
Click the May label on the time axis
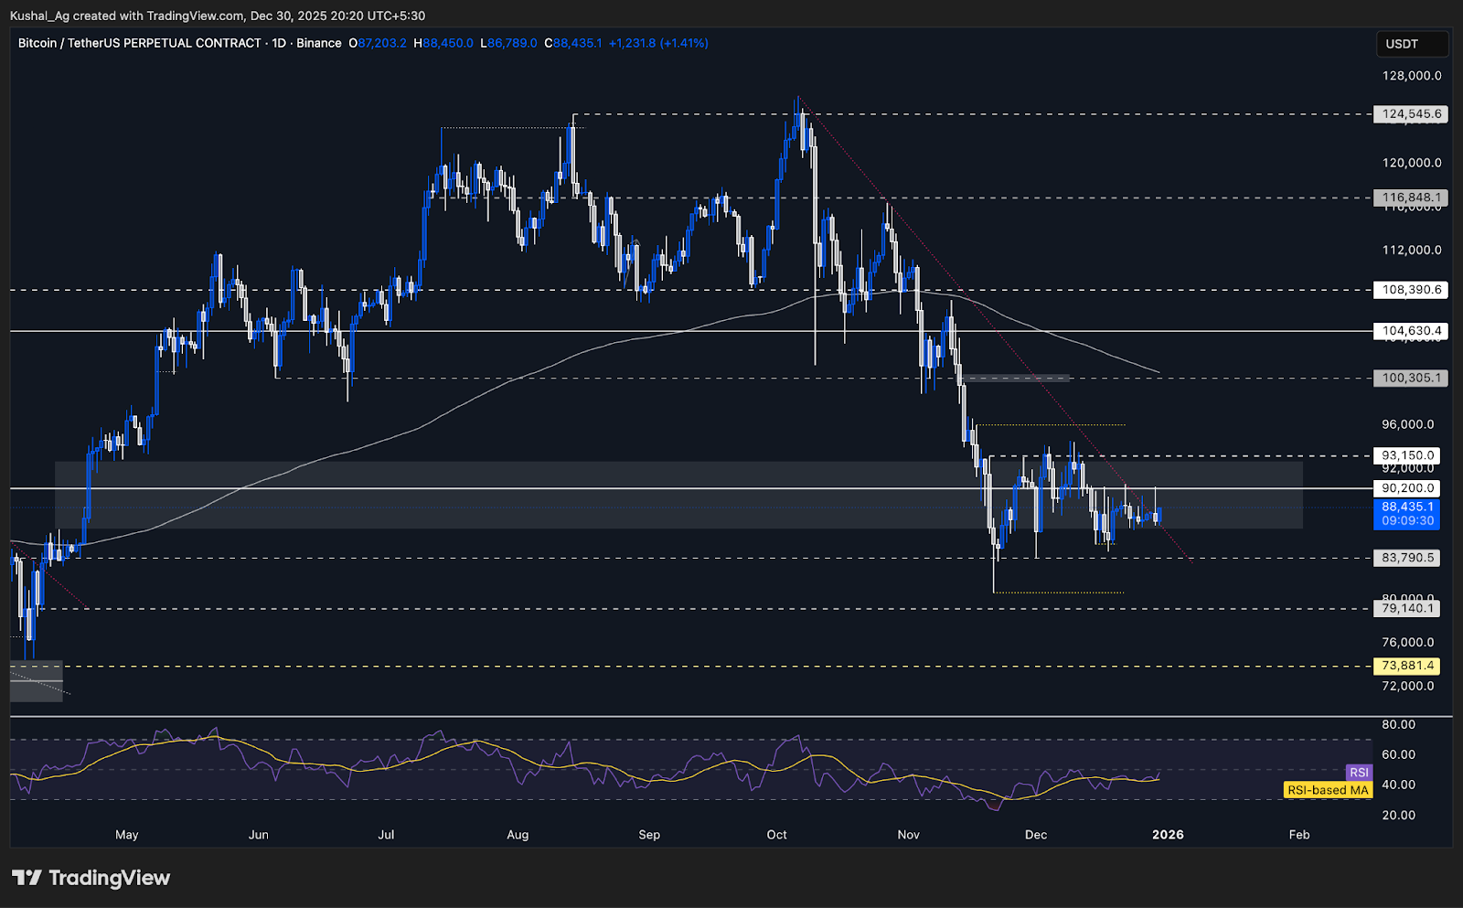tap(127, 834)
